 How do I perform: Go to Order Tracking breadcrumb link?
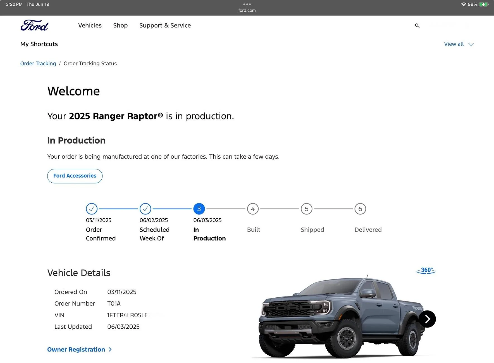tap(38, 63)
